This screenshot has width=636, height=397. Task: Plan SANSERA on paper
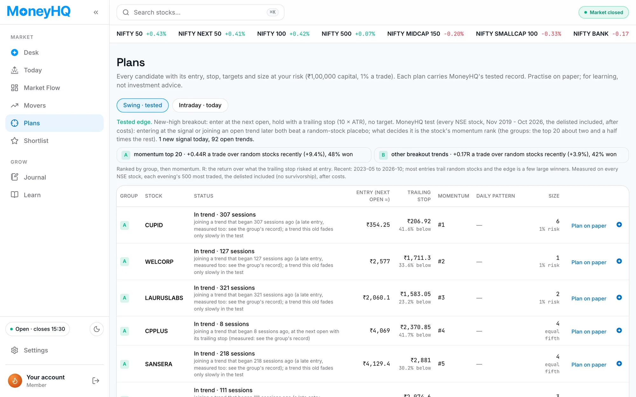pyautogui.click(x=589, y=365)
